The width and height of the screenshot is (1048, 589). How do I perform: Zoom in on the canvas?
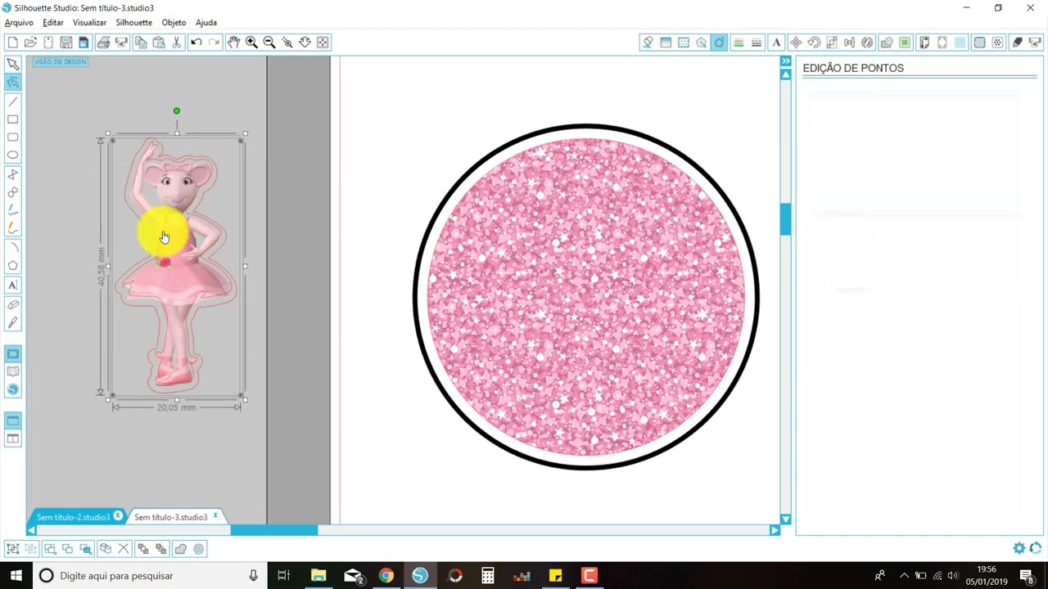tap(251, 43)
